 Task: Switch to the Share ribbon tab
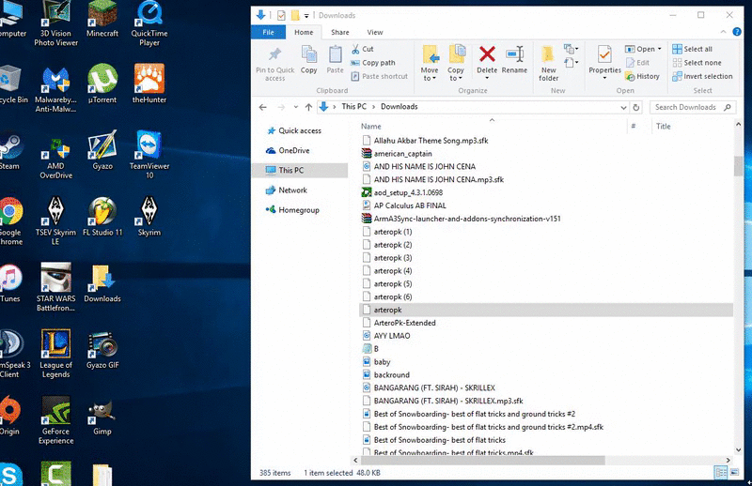340,32
